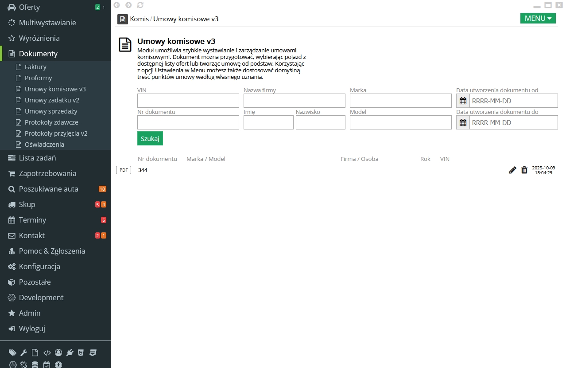
Task: Open calendar for 'Data utworzenia dokumentu od'
Action: point(463,101)
